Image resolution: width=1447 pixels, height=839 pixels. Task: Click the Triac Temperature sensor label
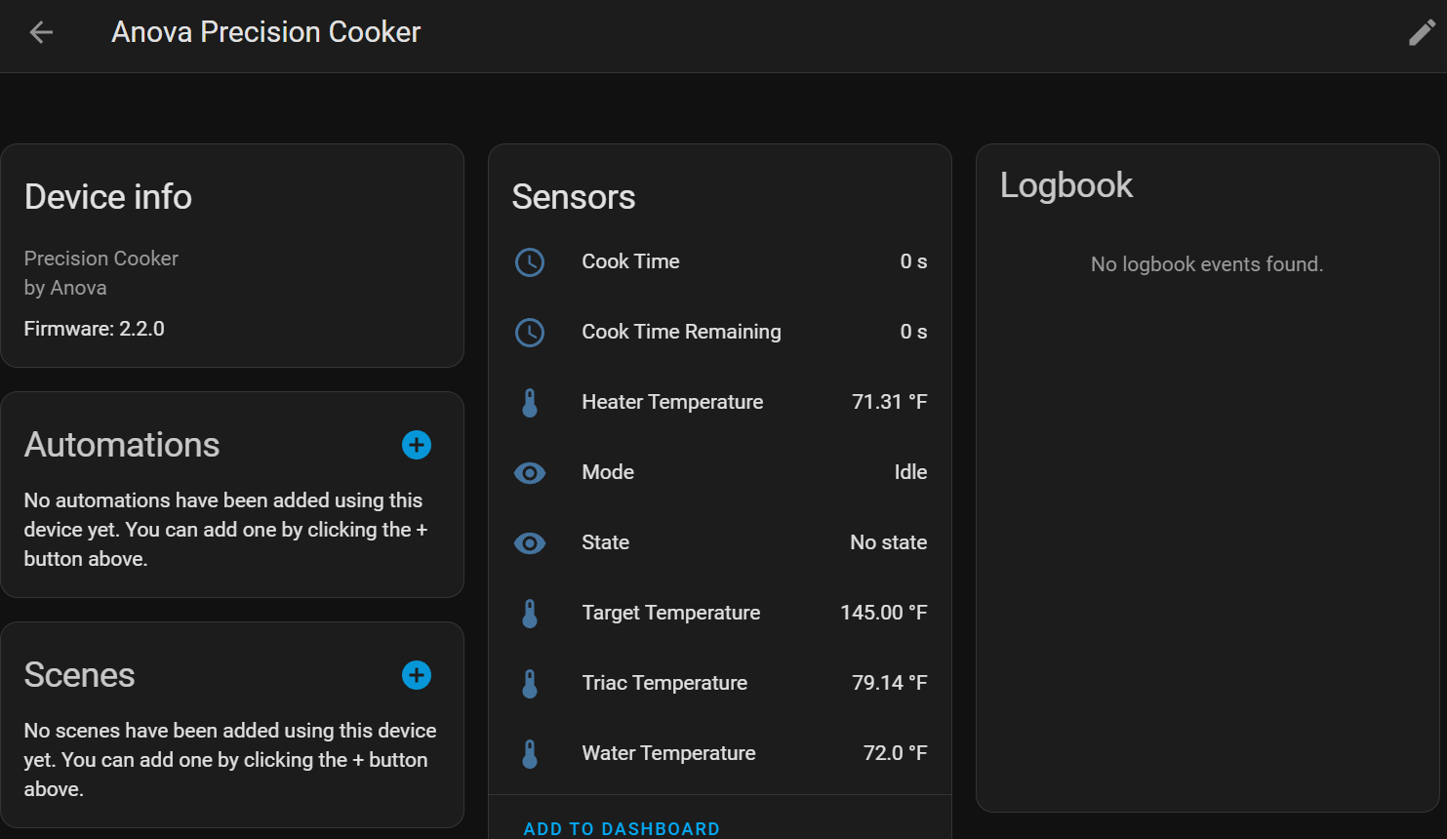click(x=664, y=683)
